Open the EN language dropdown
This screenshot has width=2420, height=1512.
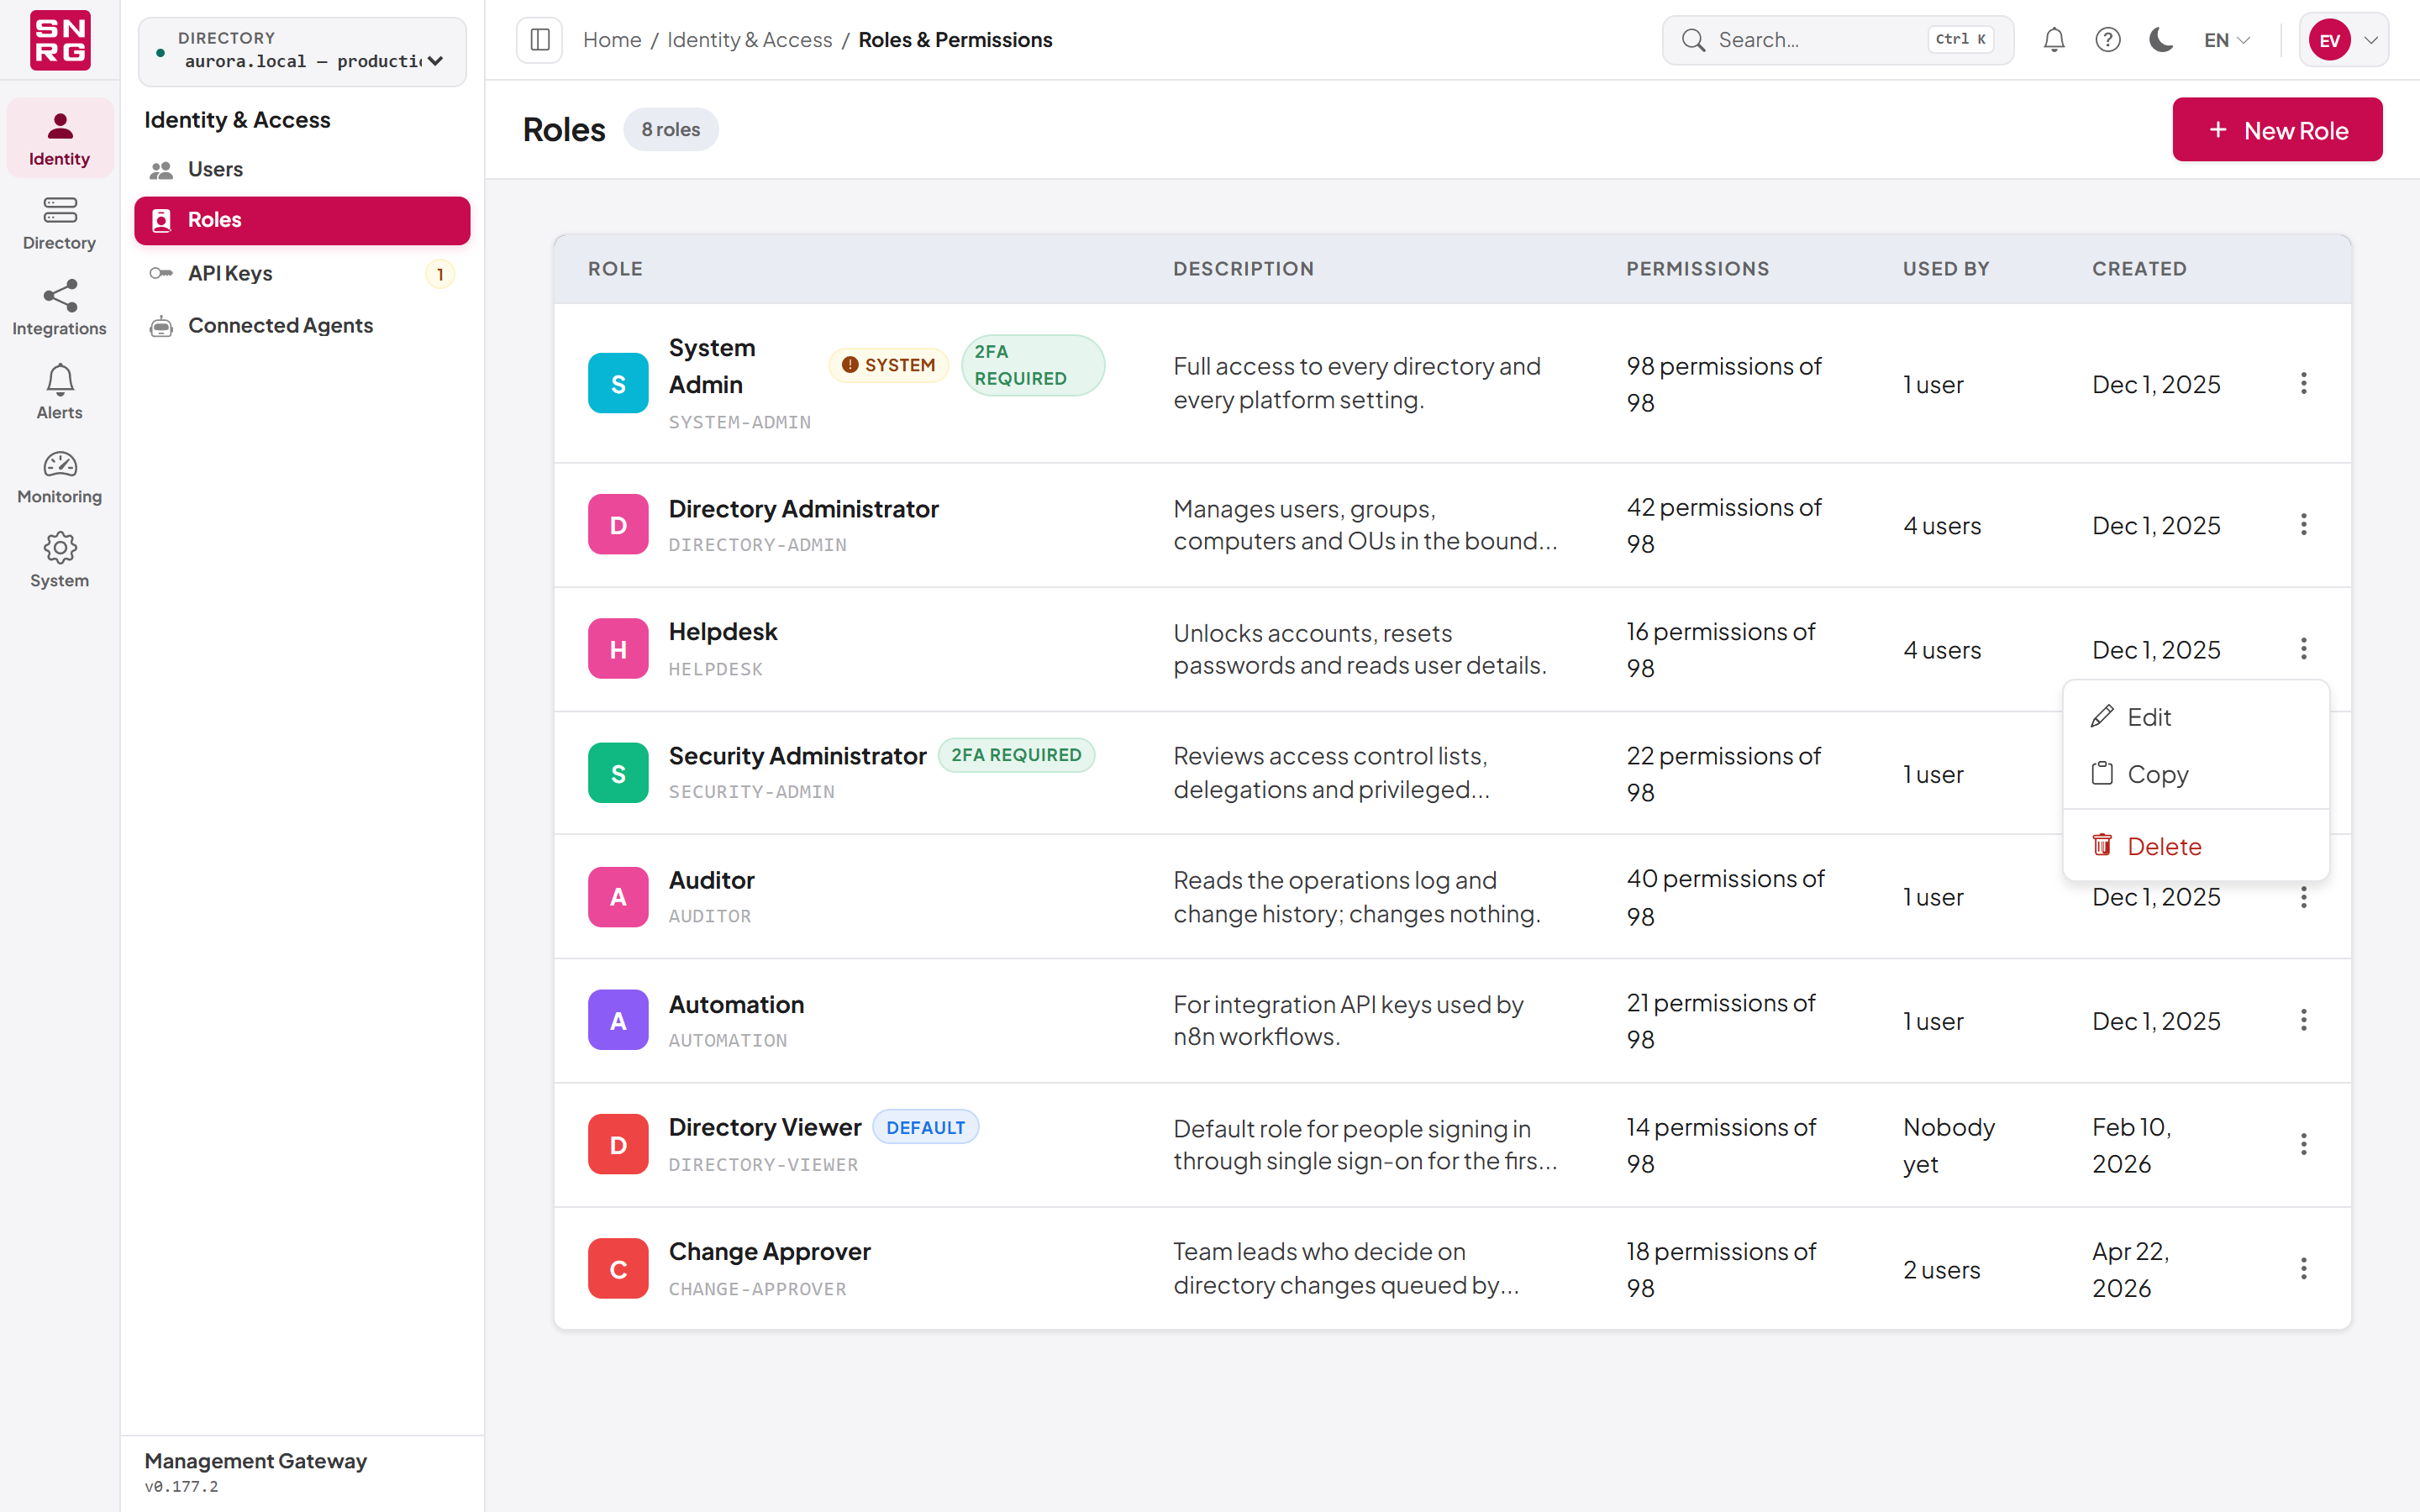click(x=2227, y=40)
